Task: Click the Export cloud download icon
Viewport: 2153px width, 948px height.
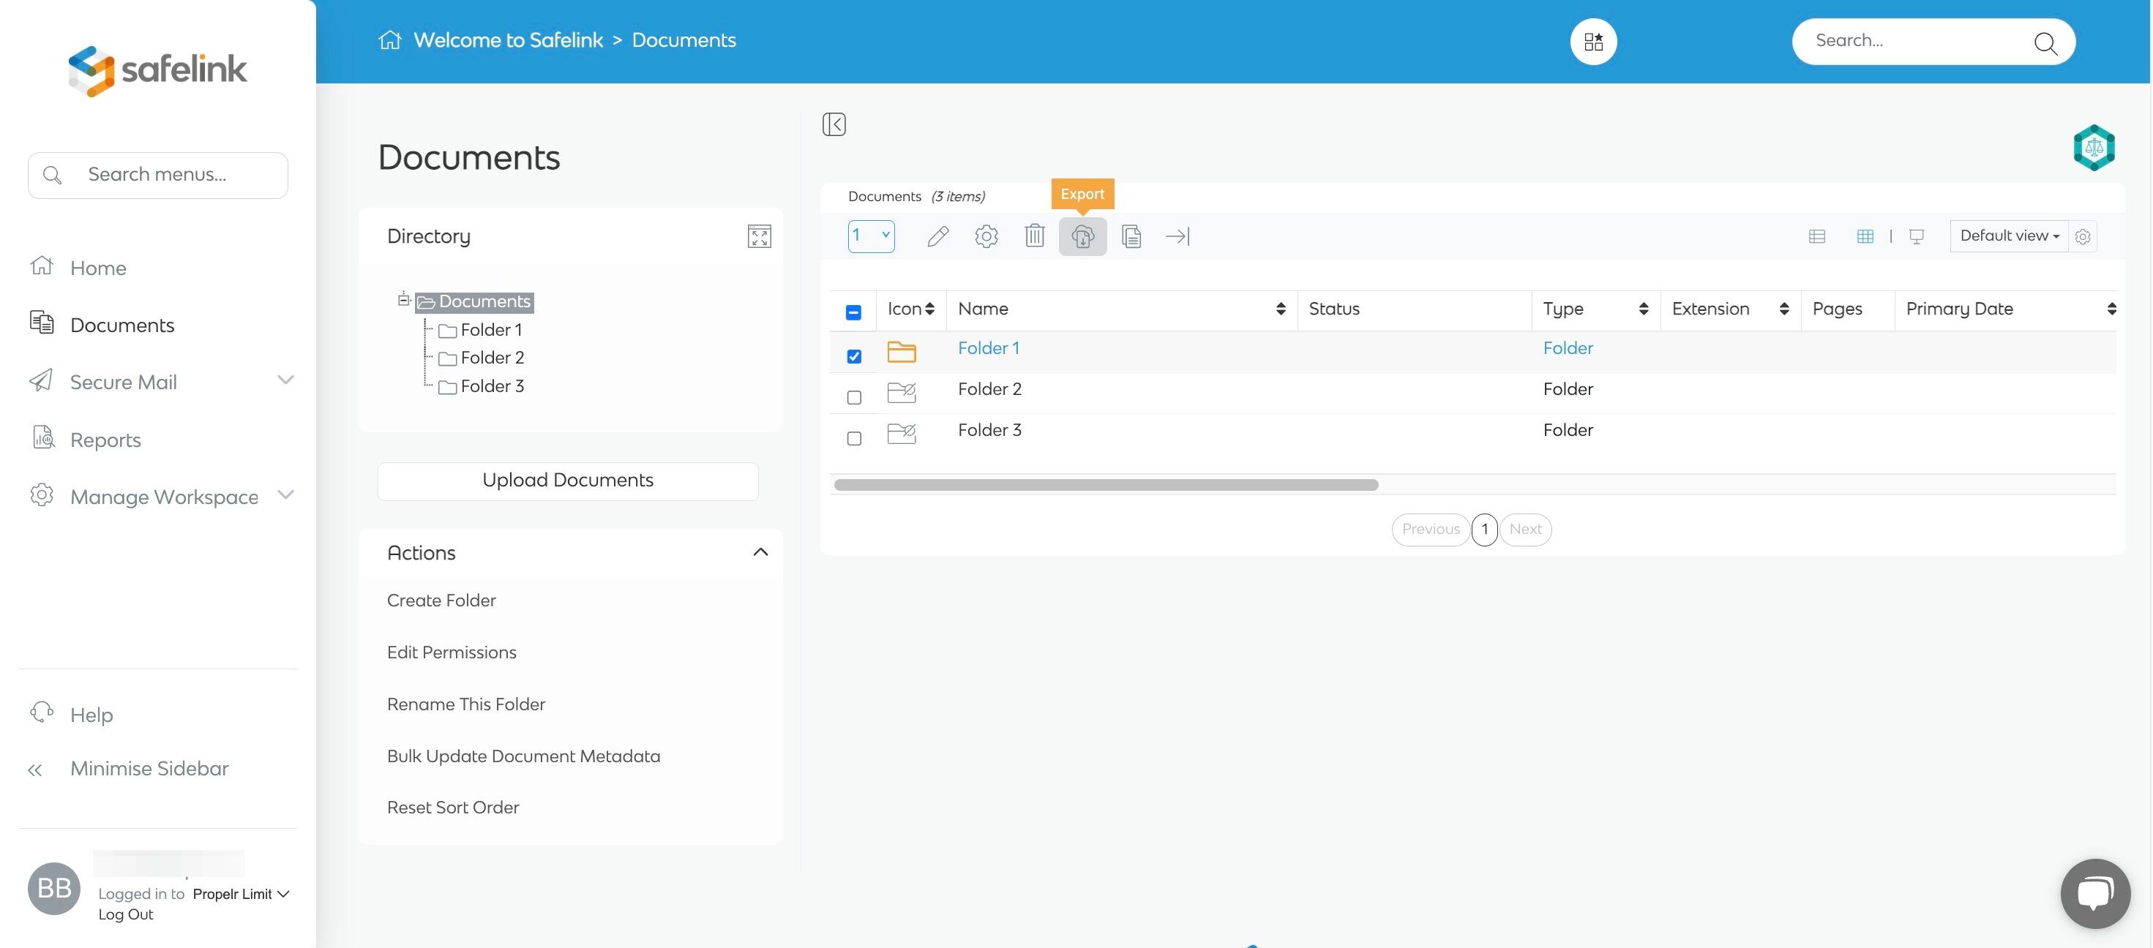Action: [1082, 236]
